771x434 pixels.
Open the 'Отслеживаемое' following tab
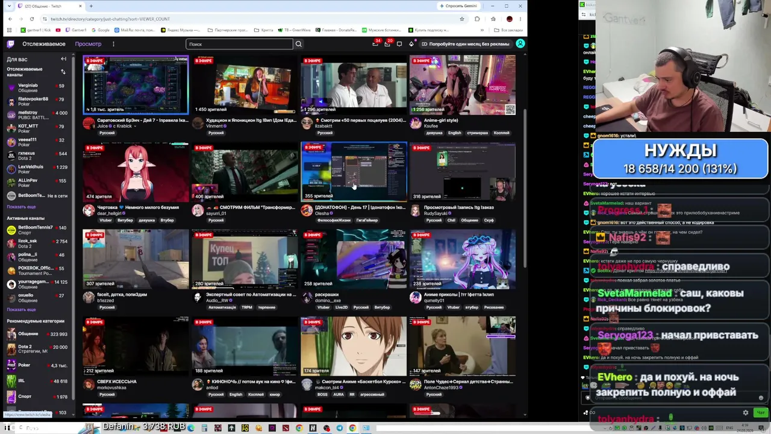coord(44,44)
